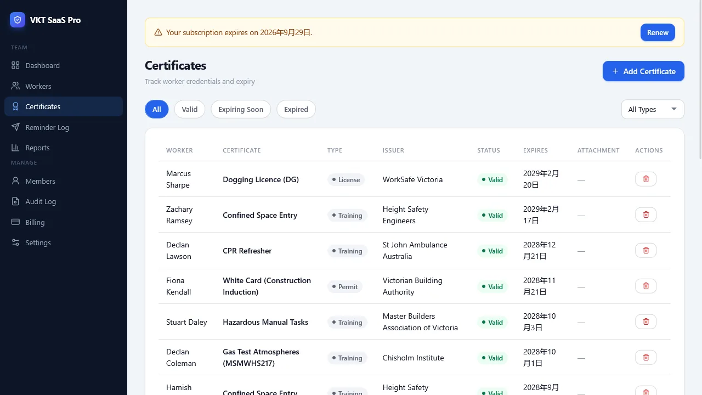Screen dimensions: 702x395
Task: Click the Certificate column header
Action: click(x=242, y=150)
